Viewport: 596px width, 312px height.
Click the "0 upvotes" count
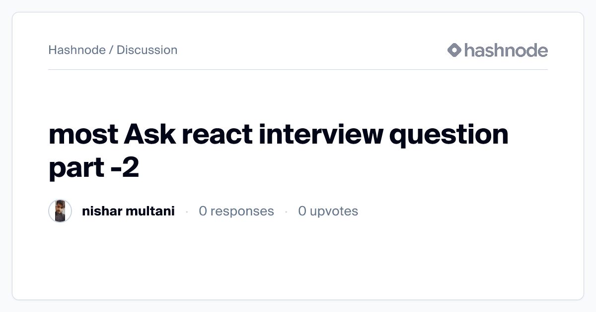tap(328, 211)
